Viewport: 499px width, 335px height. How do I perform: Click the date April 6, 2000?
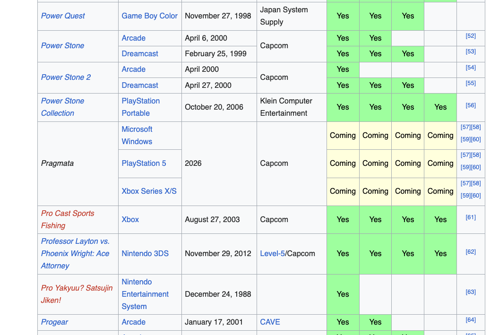(206, 38)
